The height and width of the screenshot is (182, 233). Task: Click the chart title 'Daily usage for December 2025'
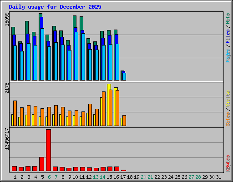pos(55,7)
